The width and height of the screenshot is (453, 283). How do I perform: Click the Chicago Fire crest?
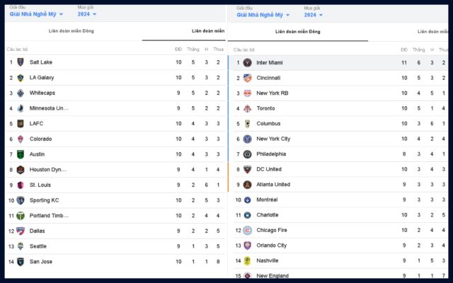coord(248,230)
